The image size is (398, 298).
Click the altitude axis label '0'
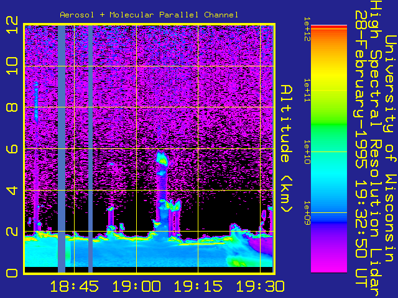pos(12,273)
